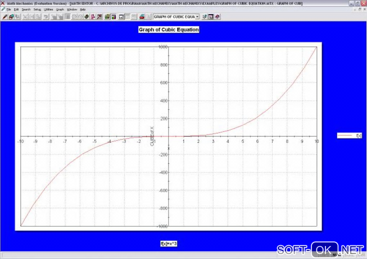Open the Graph menu

60,10
